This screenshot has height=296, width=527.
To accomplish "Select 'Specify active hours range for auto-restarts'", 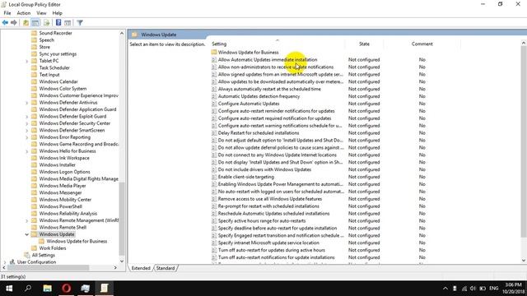I will point(262,221).
